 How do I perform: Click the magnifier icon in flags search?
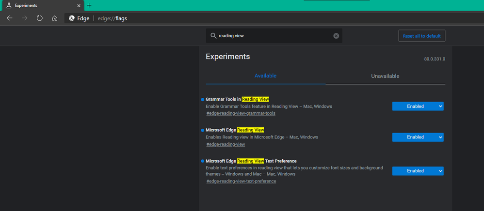213,36
